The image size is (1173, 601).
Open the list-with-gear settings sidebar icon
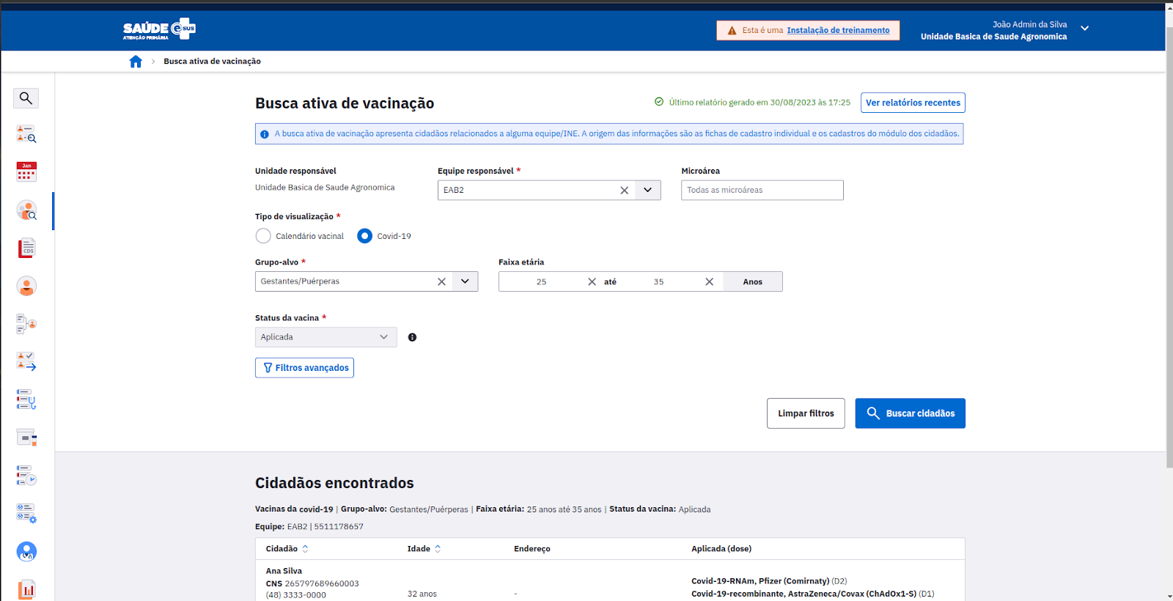coord(26,513)
